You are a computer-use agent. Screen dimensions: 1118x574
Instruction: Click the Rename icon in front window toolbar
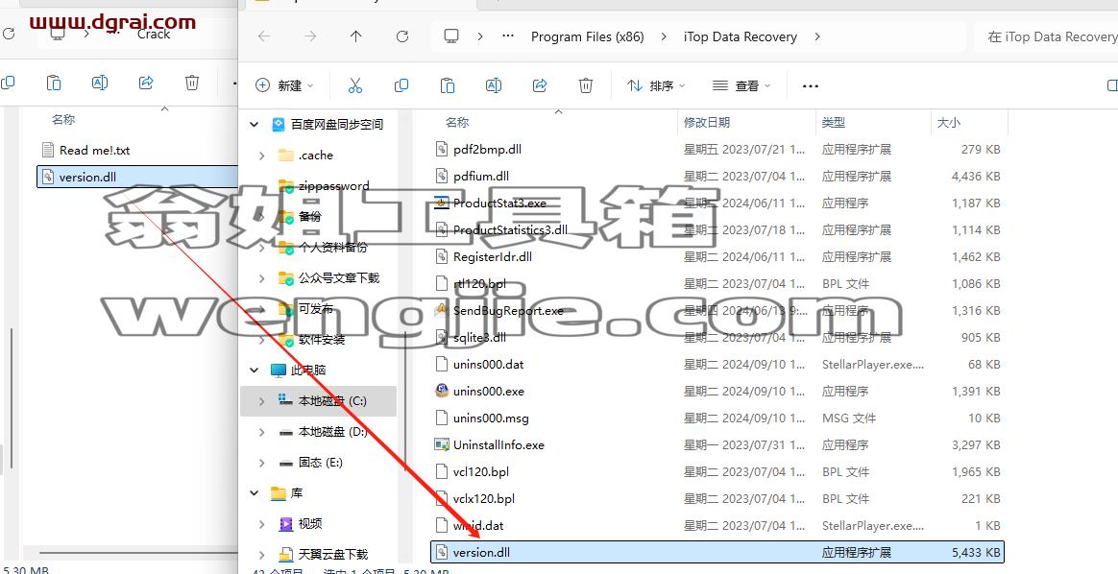pyautogui.click(x=494, y=85)
